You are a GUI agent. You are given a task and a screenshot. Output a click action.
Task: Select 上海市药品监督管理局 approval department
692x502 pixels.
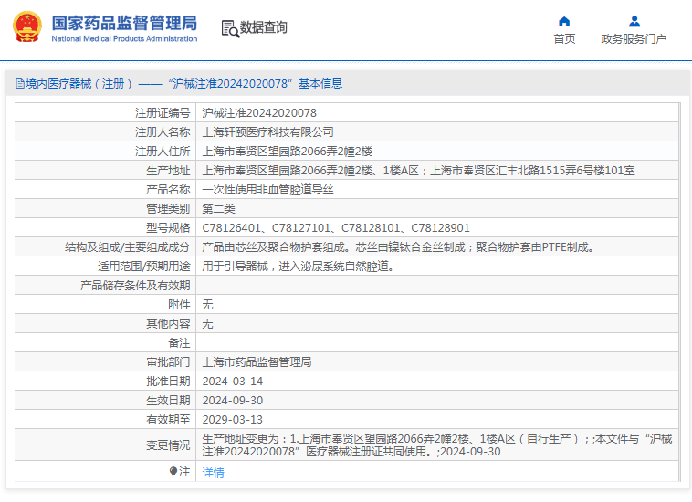click(257, 362)
